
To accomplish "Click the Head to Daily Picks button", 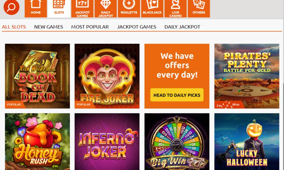I will coord(177,95).
